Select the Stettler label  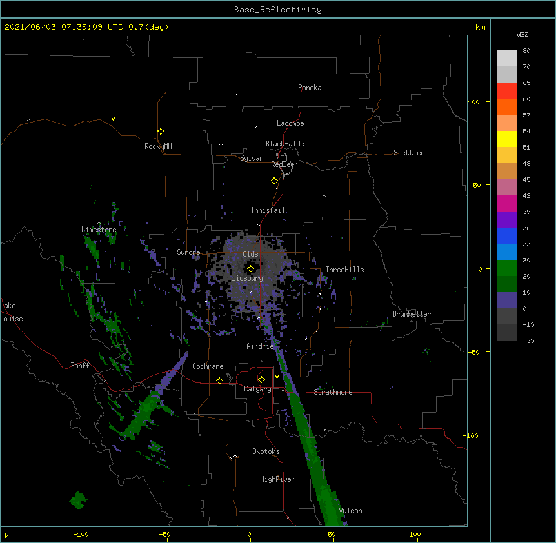pos(409,153)
